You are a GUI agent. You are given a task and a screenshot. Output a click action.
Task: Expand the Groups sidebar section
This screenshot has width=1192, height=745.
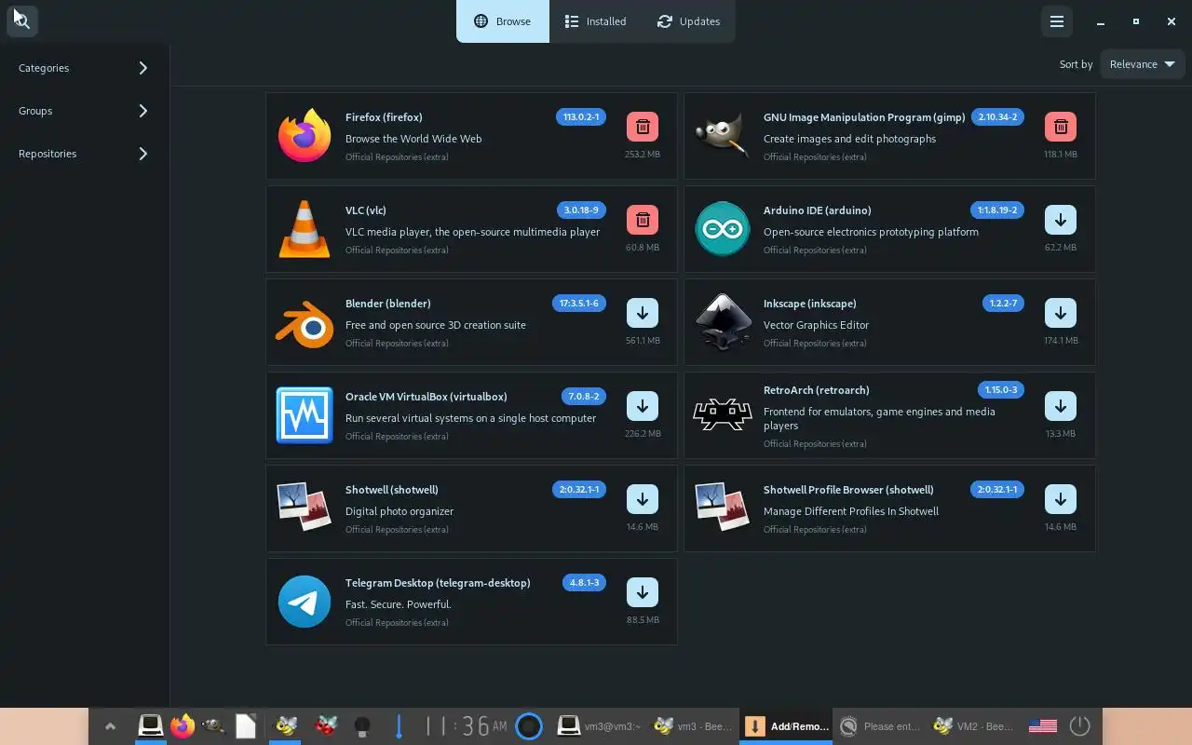(x=84, y=111)
